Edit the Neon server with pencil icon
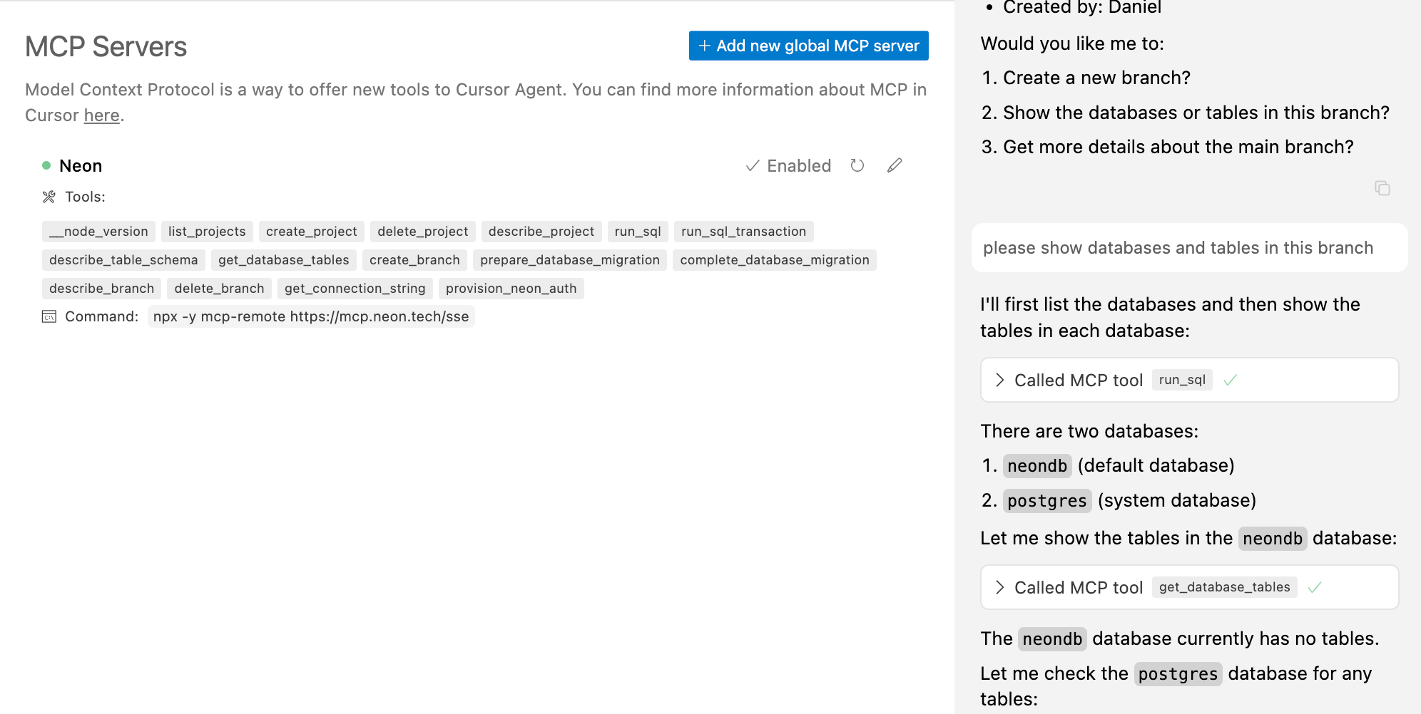This screenshot has height=714, width=1421. [x=895, y=165]
